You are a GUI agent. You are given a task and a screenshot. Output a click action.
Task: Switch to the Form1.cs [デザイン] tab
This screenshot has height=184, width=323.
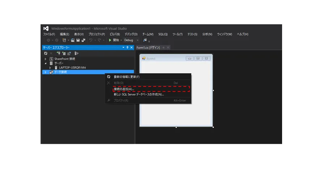(148, 47)
